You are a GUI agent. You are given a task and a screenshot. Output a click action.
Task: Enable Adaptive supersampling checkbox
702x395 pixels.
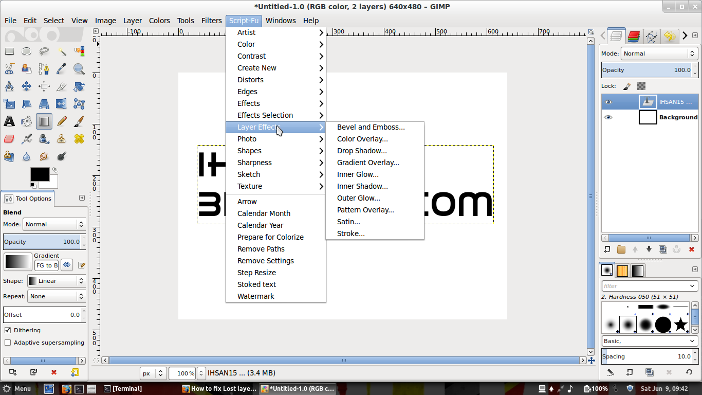point(8,343)
